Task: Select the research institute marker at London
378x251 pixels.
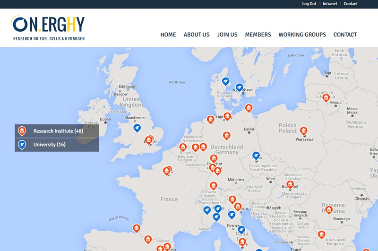Action: tap(148, 140)
